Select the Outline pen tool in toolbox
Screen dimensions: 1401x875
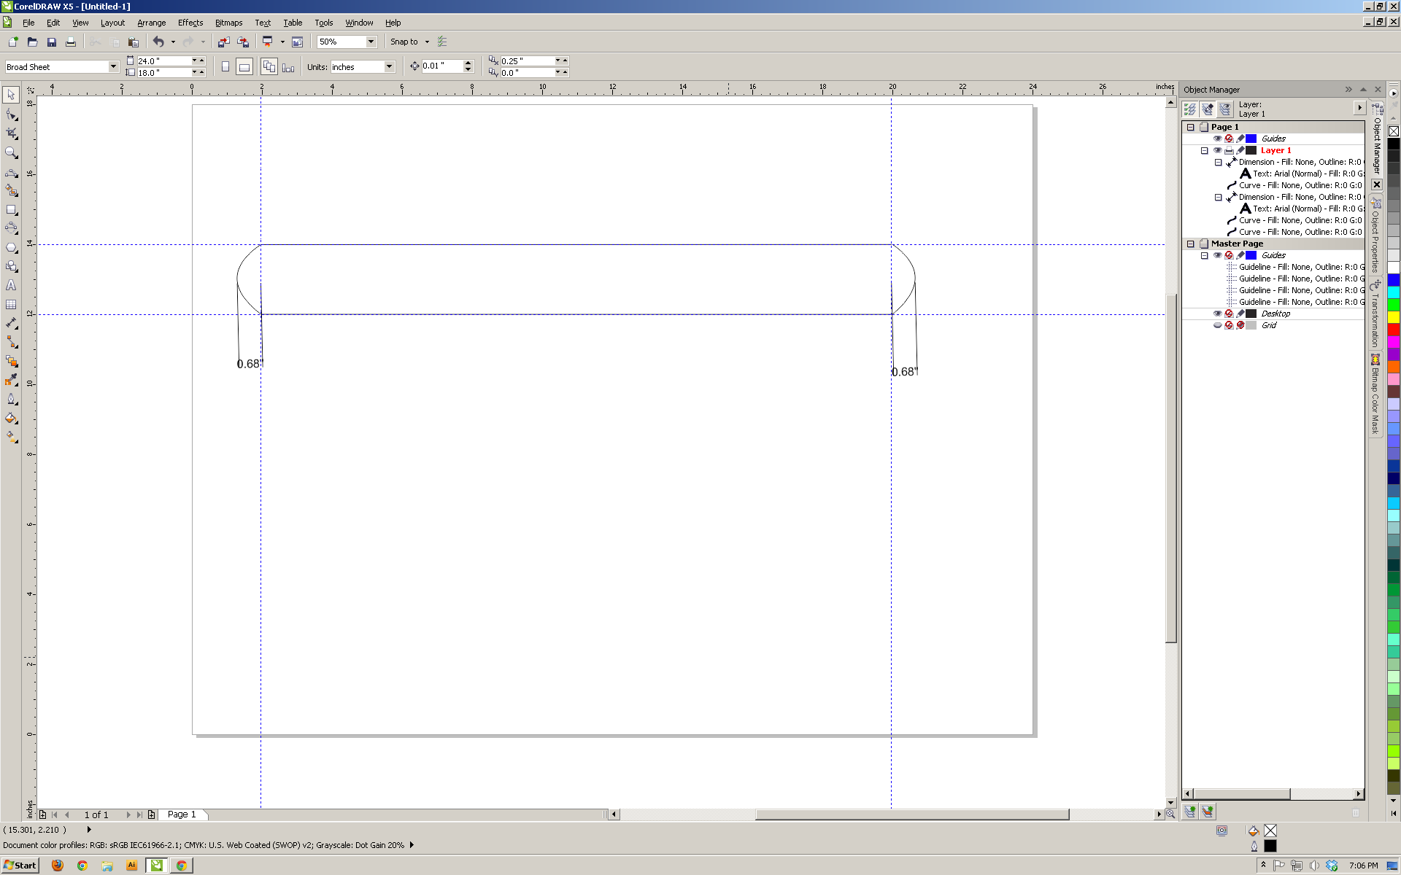click(11, 399)
